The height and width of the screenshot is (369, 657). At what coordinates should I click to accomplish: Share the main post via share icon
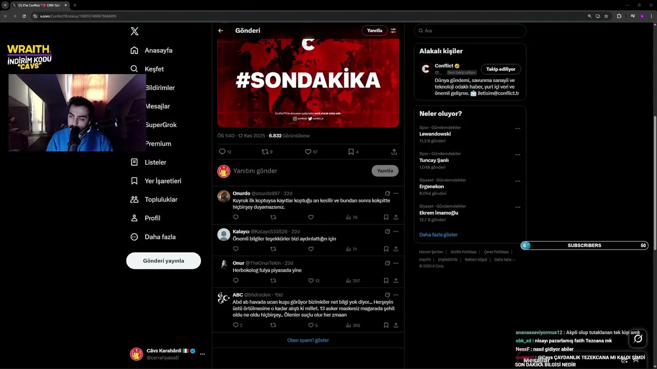pos(394,152)
